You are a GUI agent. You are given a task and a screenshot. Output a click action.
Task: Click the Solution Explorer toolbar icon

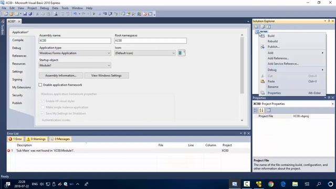[x=122, y=14]
